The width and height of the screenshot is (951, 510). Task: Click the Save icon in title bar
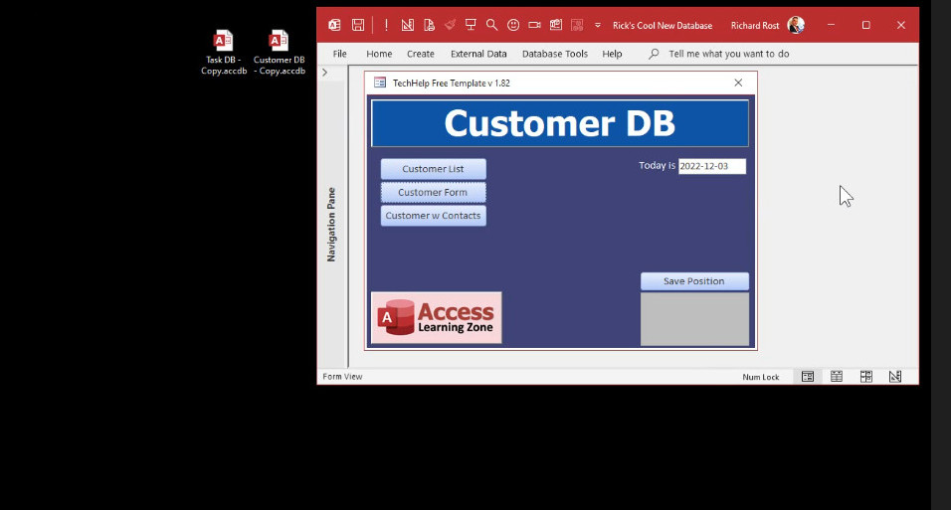357,25
